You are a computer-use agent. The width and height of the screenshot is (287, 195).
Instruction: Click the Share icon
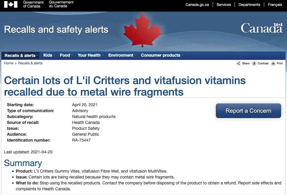(238, 63)
